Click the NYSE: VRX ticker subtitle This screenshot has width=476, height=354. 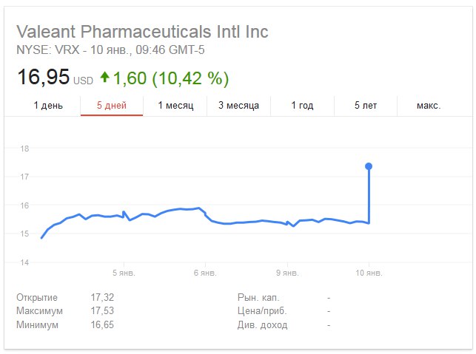48,50
